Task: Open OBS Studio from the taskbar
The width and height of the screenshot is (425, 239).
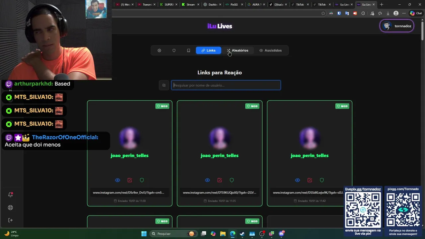Action: point(262,234)
